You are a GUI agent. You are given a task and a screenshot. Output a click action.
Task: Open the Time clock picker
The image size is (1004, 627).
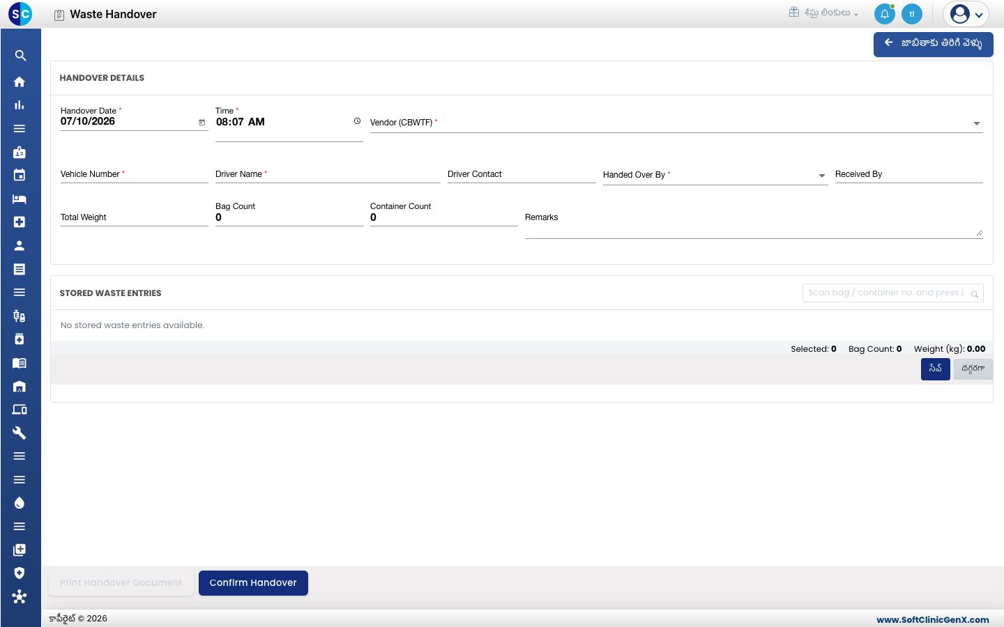click(357, 121)
